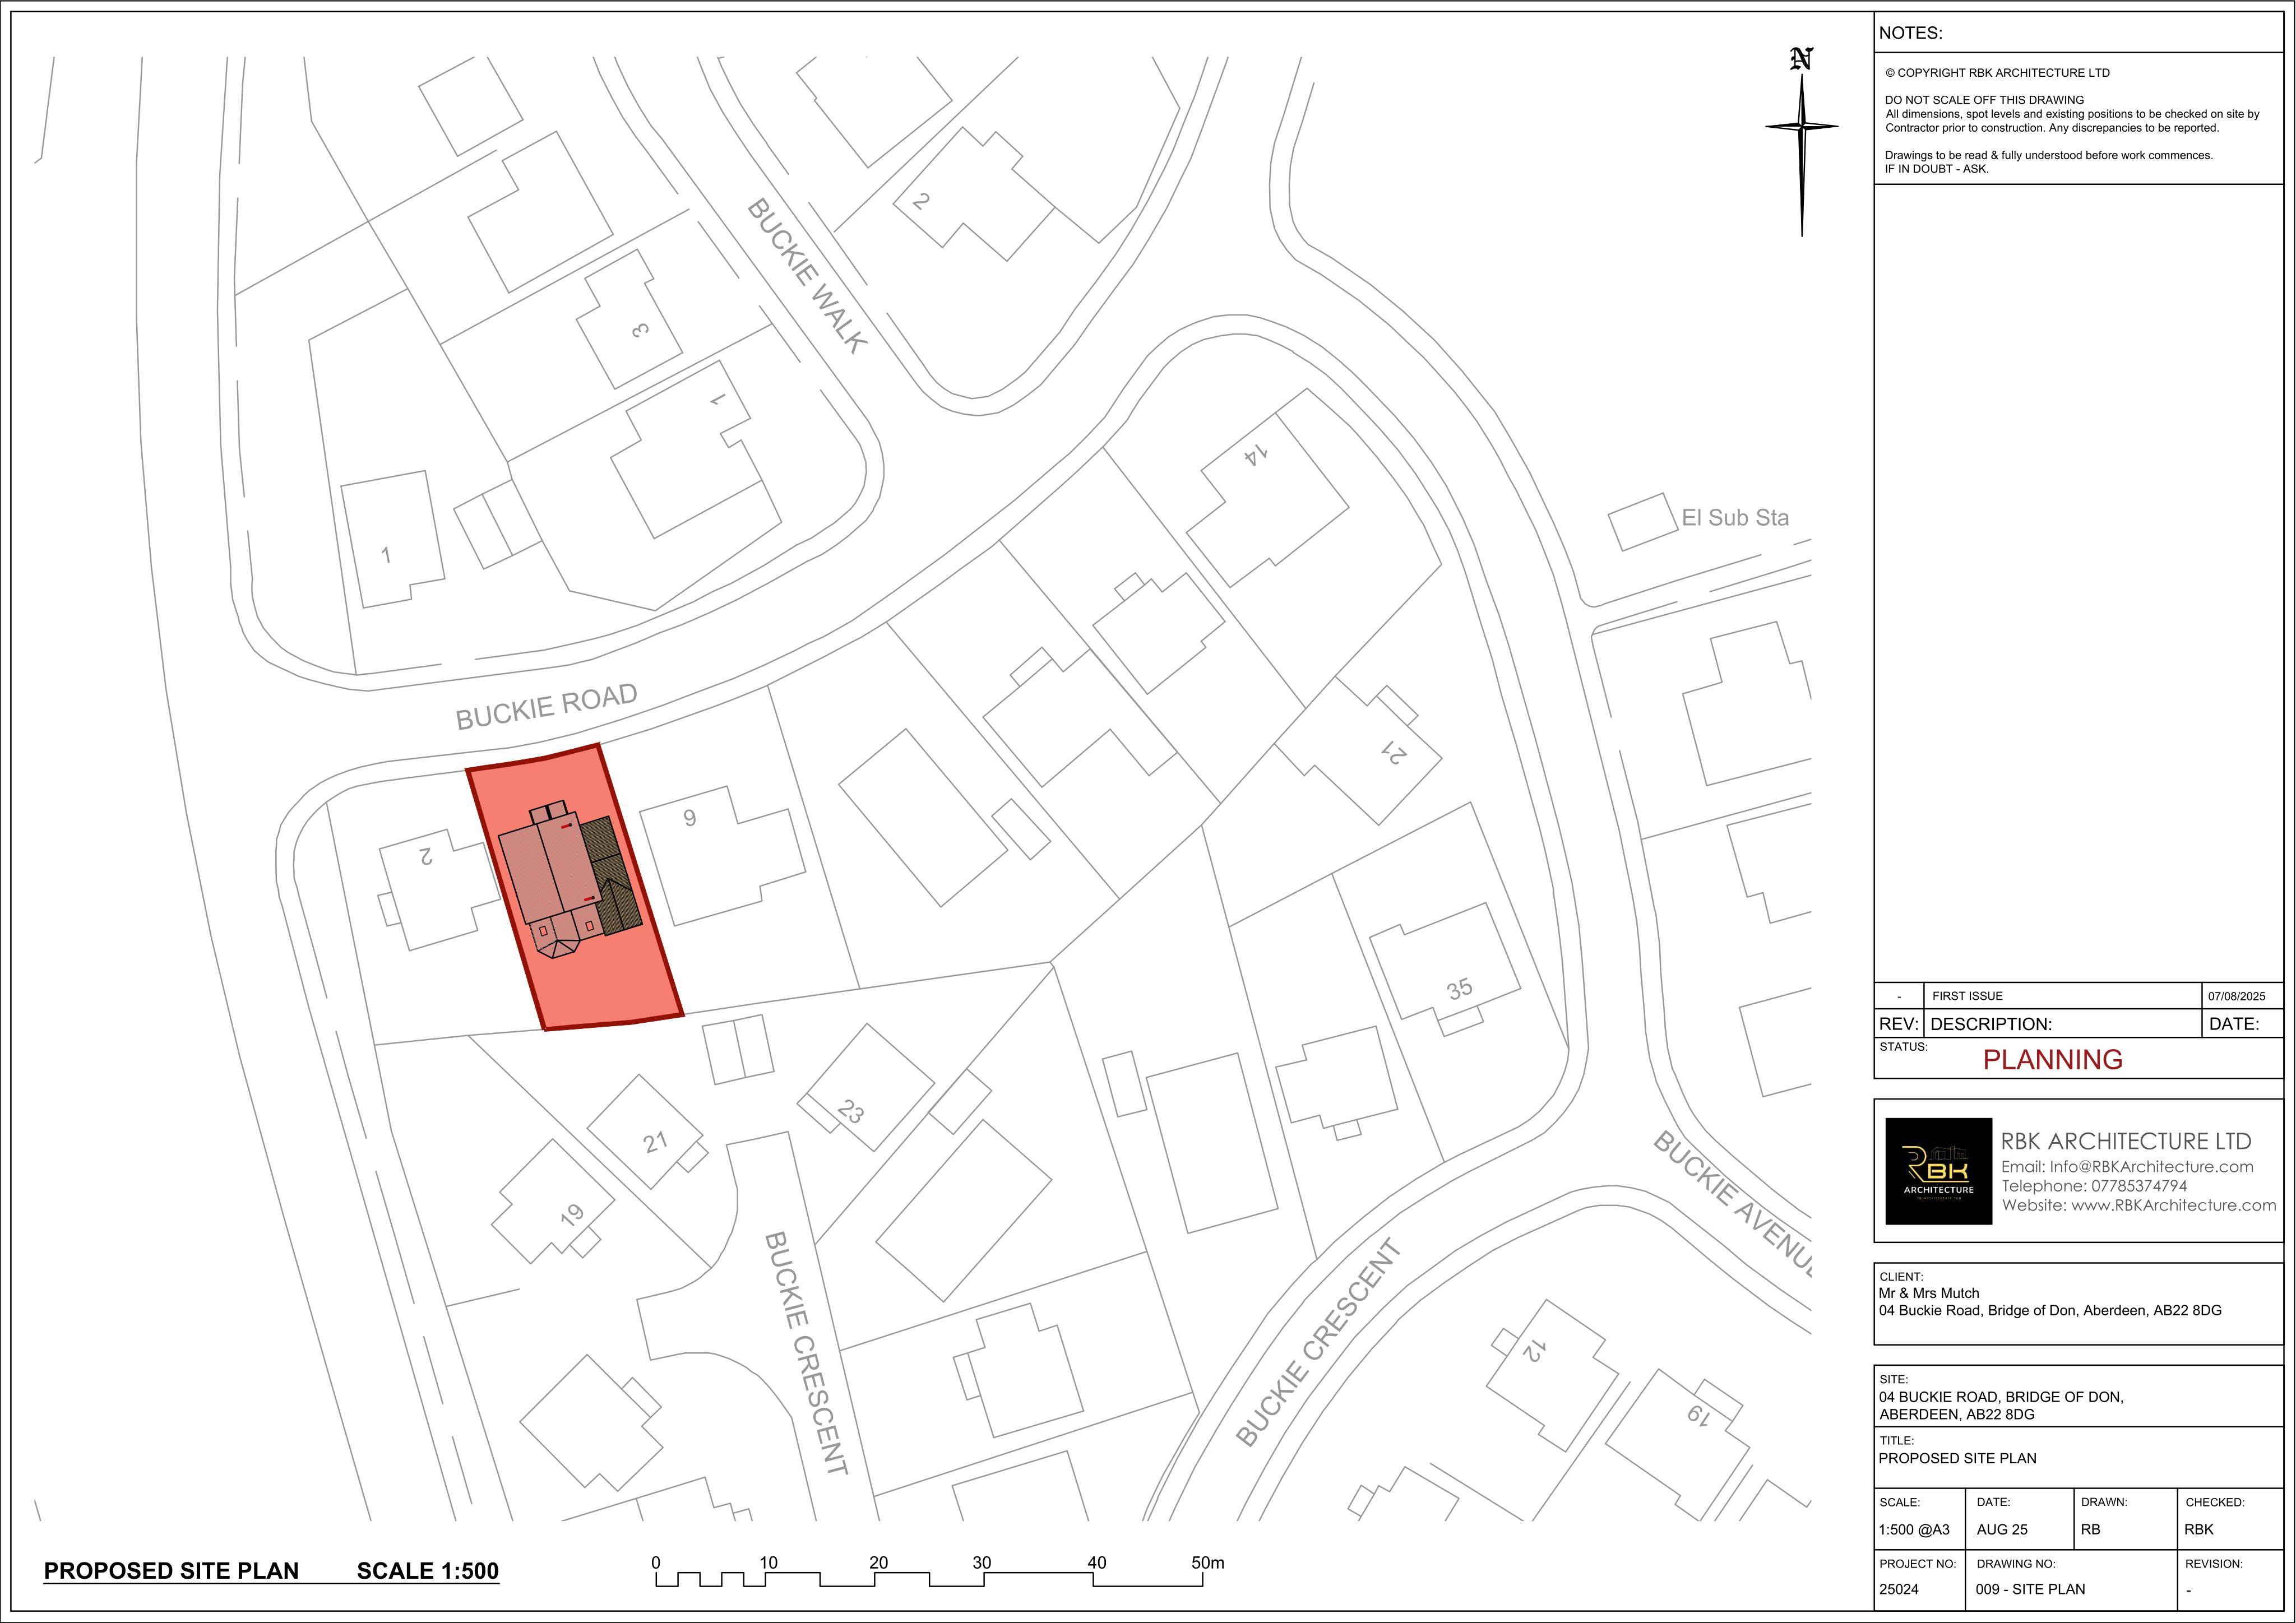
Task: Click the 'PROJECT NO:' field label
Action: pos(1917,1563)
